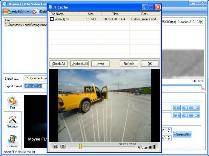This screenshot has height=156, width=209.
Task: Click the 00:22 / 02:15 time display
Action: (127, 144)
